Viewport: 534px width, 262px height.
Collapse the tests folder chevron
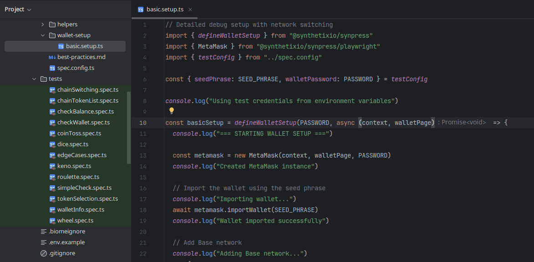tap(34, 79)
